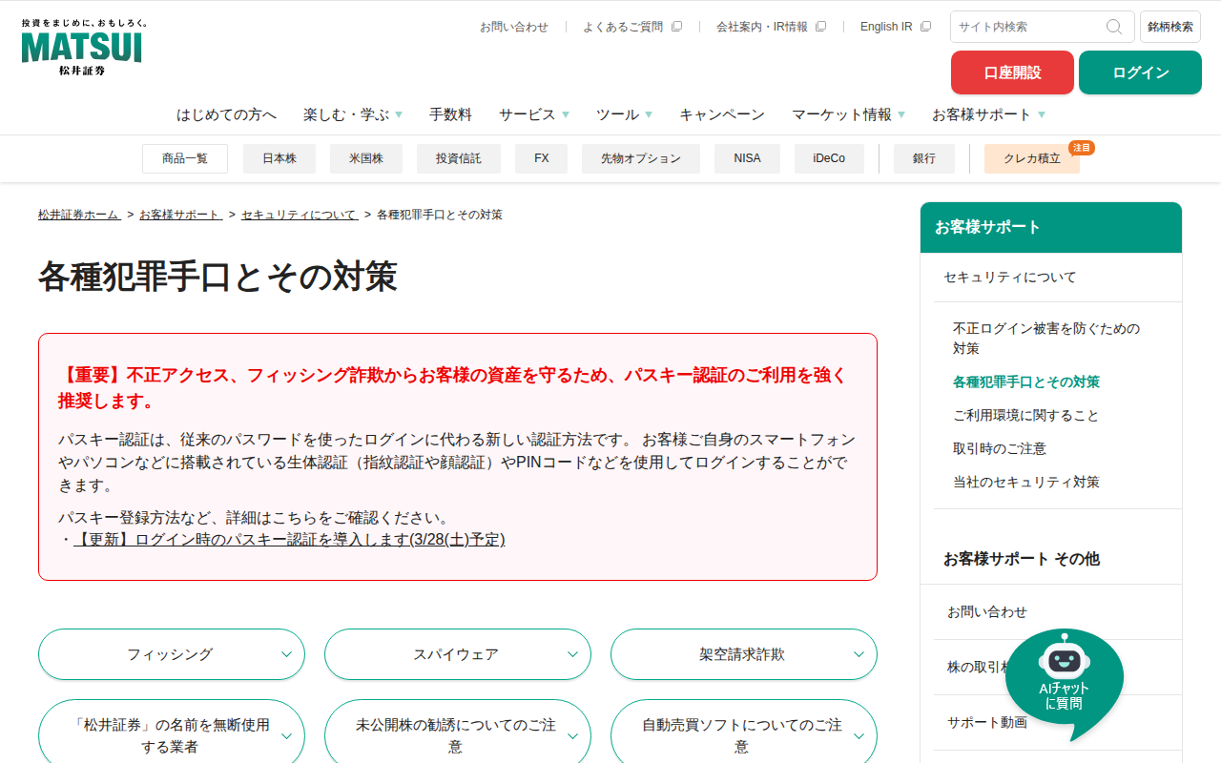
Task: Open sidebar link 当社のセキュリティ対策
Action: point(1026,483)
